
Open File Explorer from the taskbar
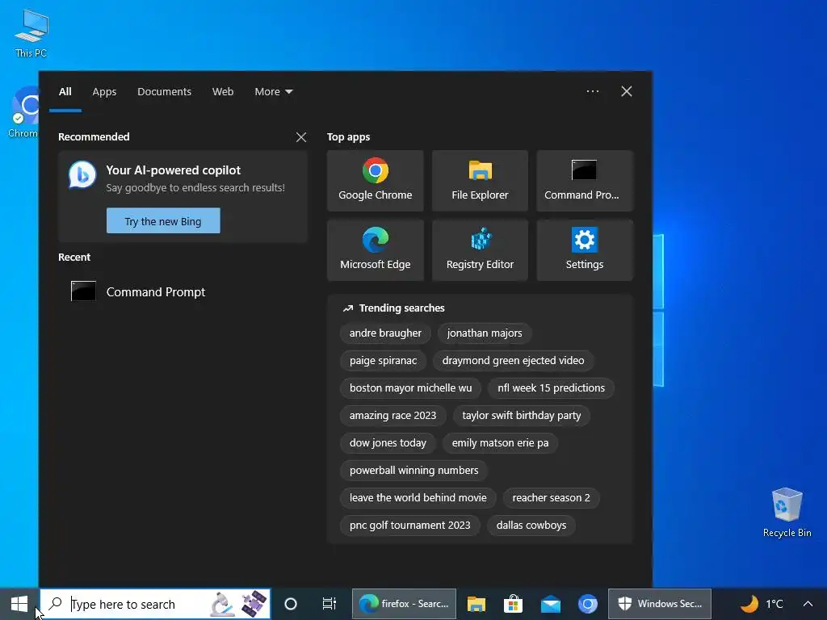point(476,604)
